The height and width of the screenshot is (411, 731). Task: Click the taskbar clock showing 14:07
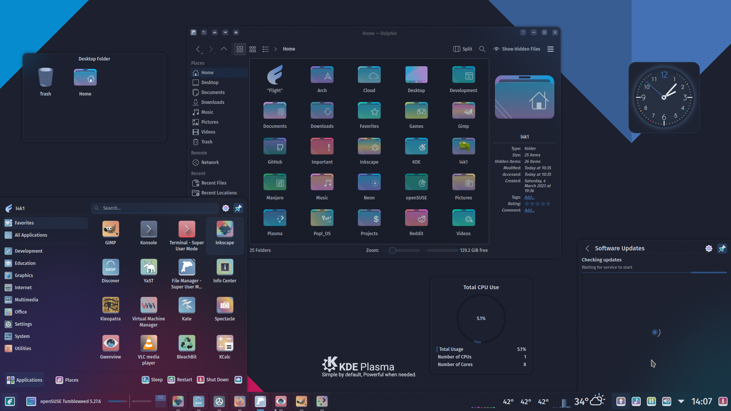(702, 401)
